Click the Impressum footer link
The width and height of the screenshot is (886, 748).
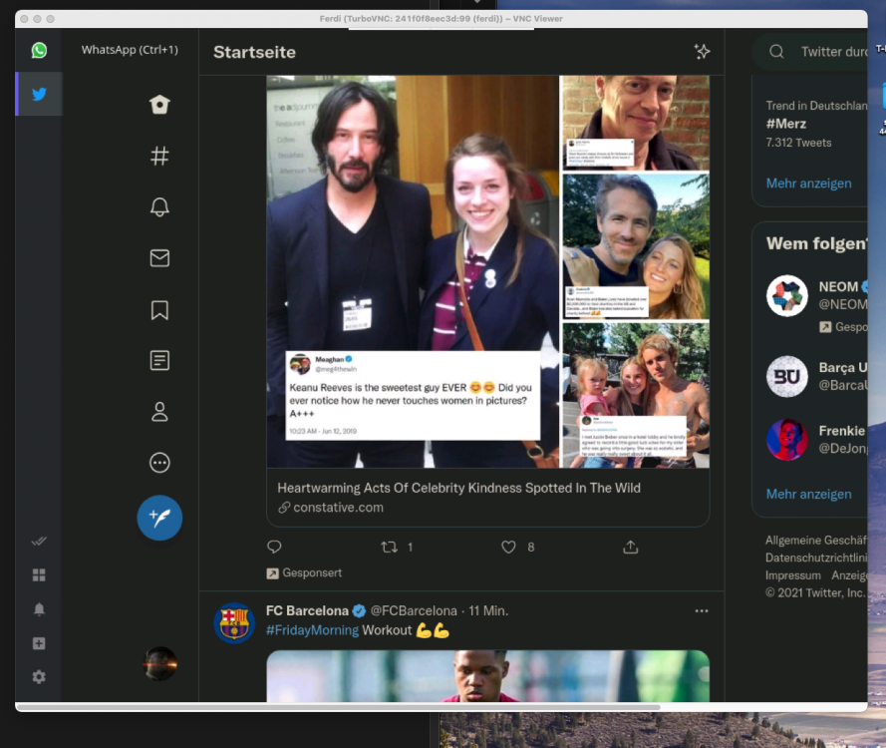click(792, 575)
